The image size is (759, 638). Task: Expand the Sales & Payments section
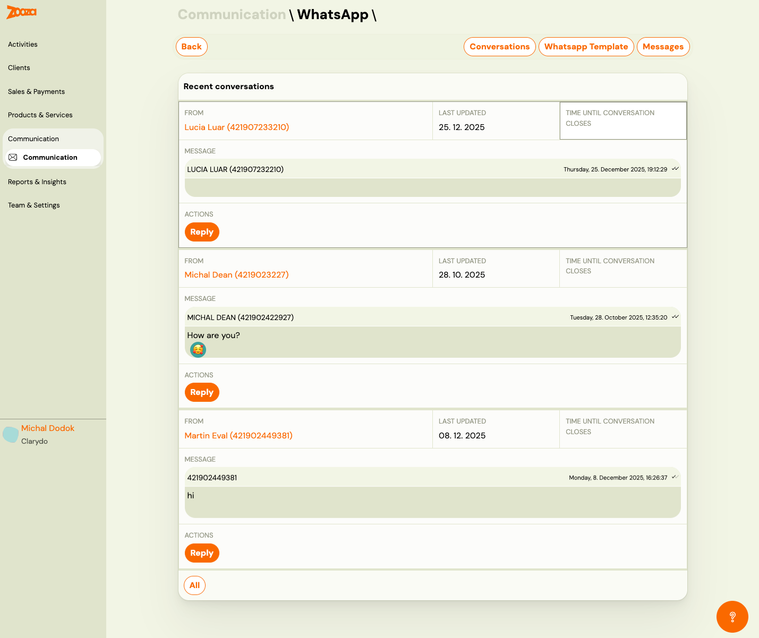pyautogui.click(x=36, y=92)
